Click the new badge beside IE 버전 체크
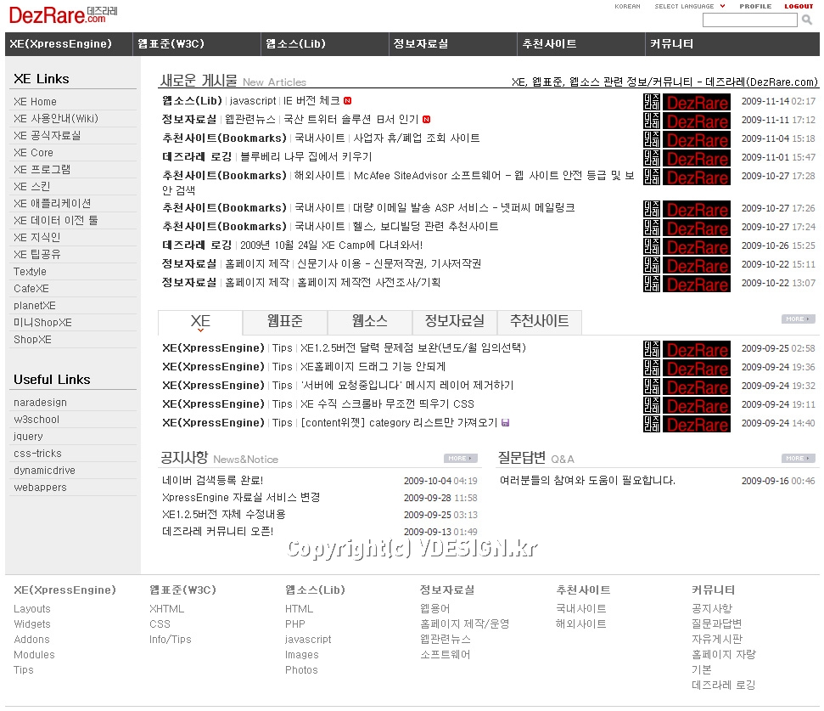824x711 pixels. pyautogui.click(x=347, y=100)
